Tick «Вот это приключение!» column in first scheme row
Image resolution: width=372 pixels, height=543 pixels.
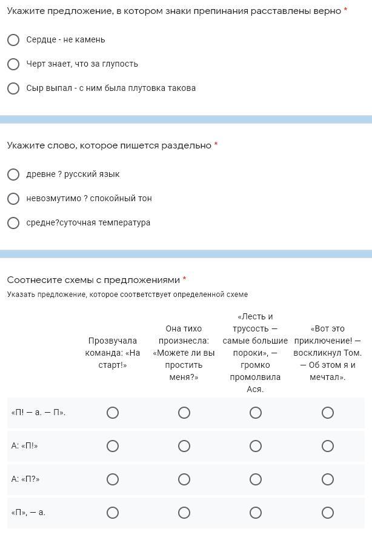pyautogui.click(x=328, y=413)
